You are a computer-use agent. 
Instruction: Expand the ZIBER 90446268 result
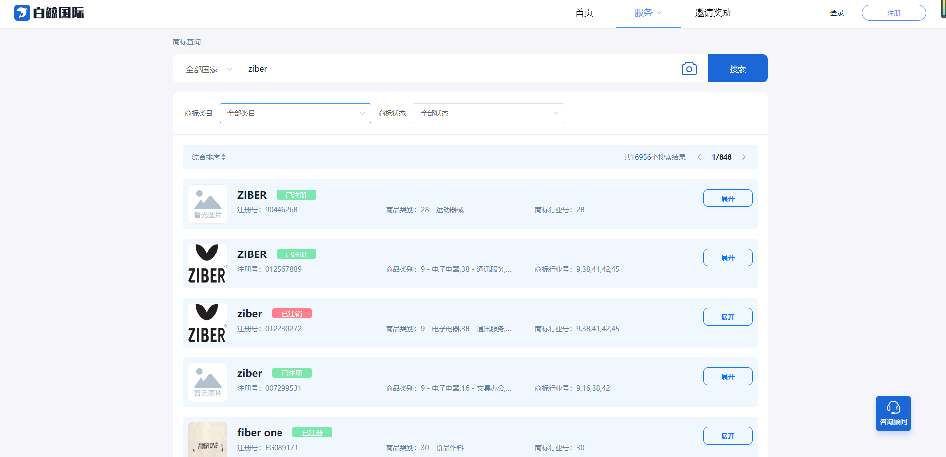pos(727,198)
